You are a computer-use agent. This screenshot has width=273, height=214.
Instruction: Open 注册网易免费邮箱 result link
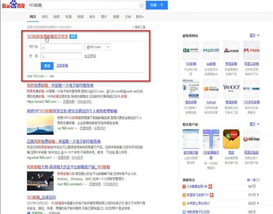pyautogui.click(x=64, y=141)
